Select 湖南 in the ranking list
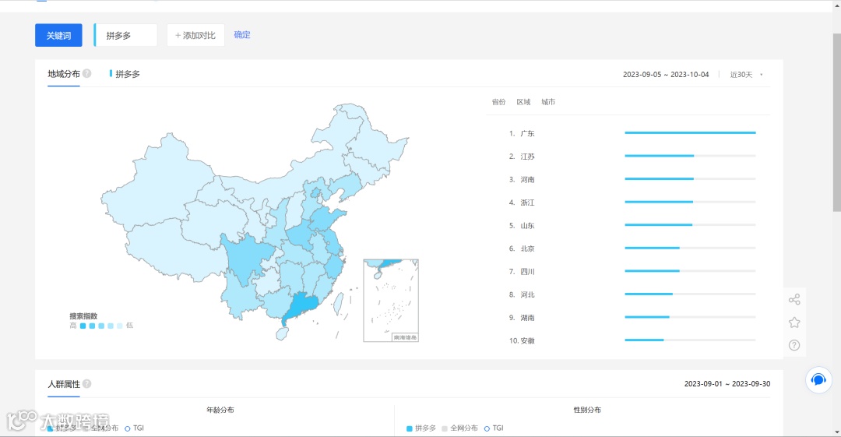 pos(527,318)
